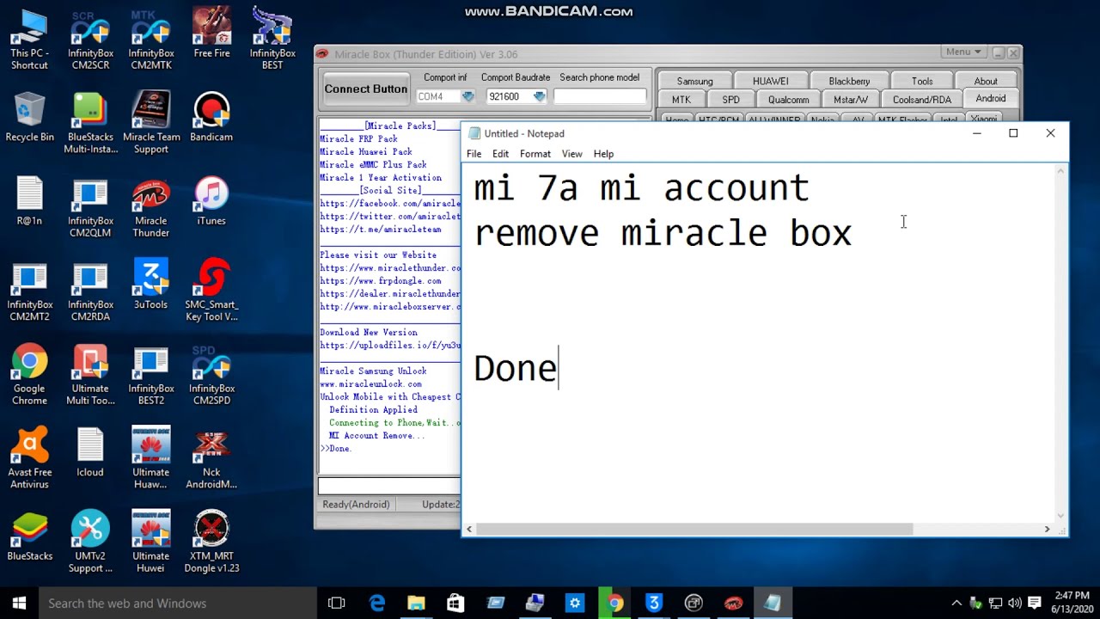The image size is (1100, 619).
Task: Open Miracle Team Support shortcut
Action: (x=151, y=122)
